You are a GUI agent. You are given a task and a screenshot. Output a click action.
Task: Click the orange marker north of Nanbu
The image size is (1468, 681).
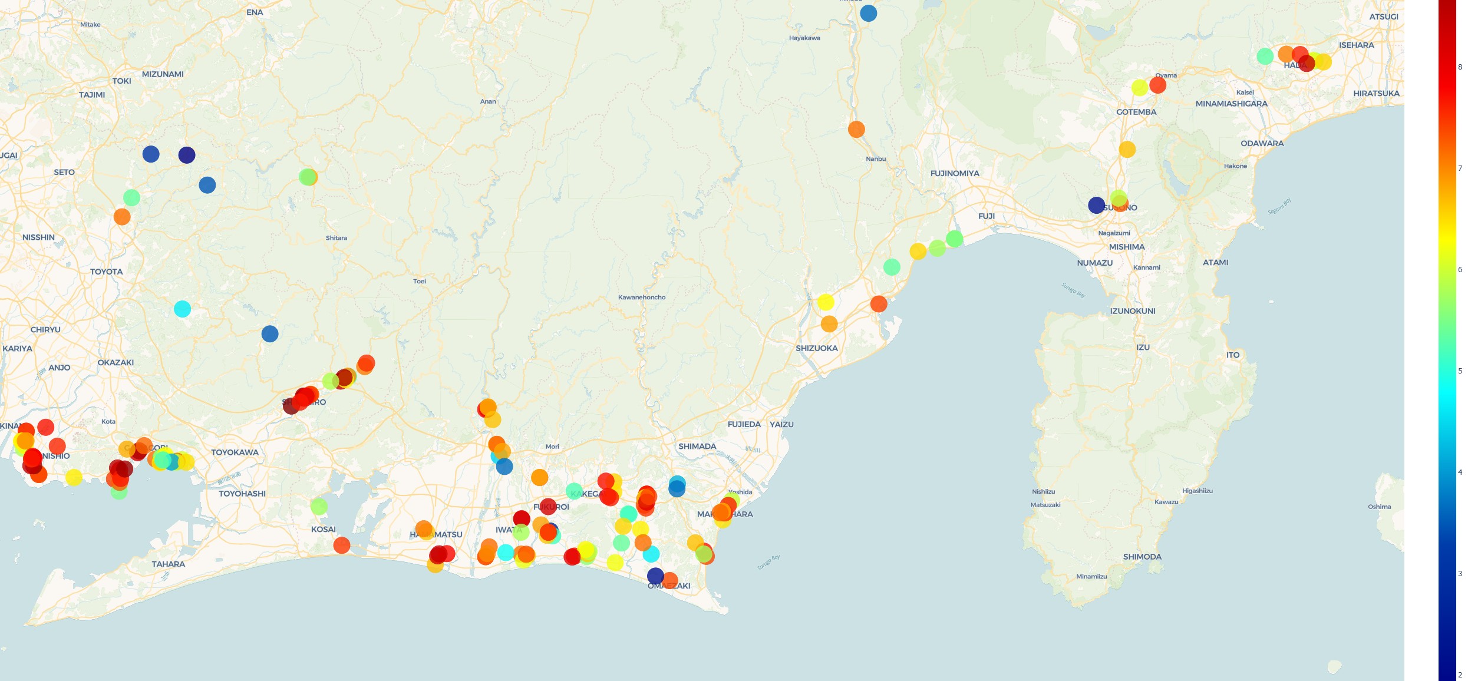click(x=856, y=129)
